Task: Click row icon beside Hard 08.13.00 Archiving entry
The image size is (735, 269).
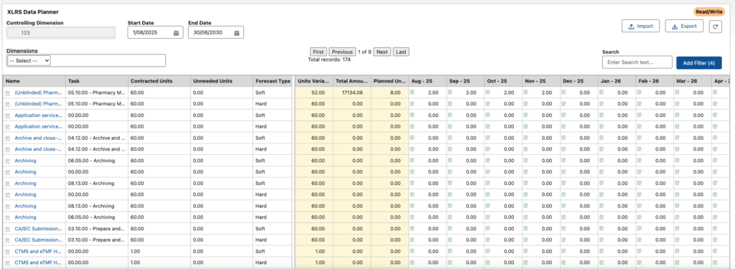Action: (x=7, y=206)
